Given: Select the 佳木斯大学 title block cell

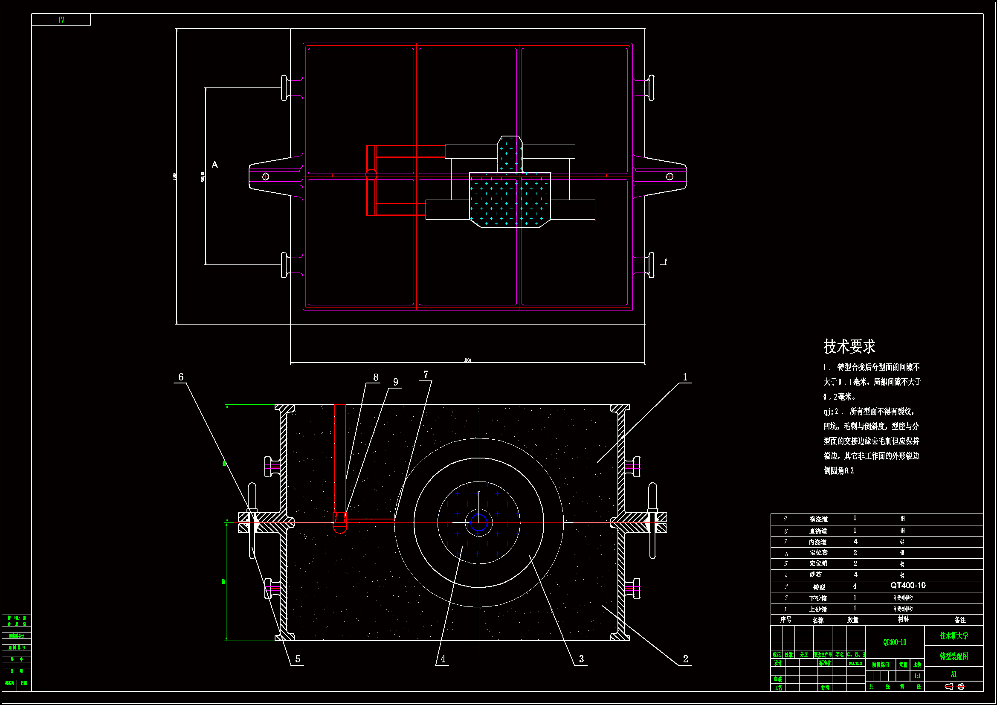Looking at the screenshot, I should (954, 636).
